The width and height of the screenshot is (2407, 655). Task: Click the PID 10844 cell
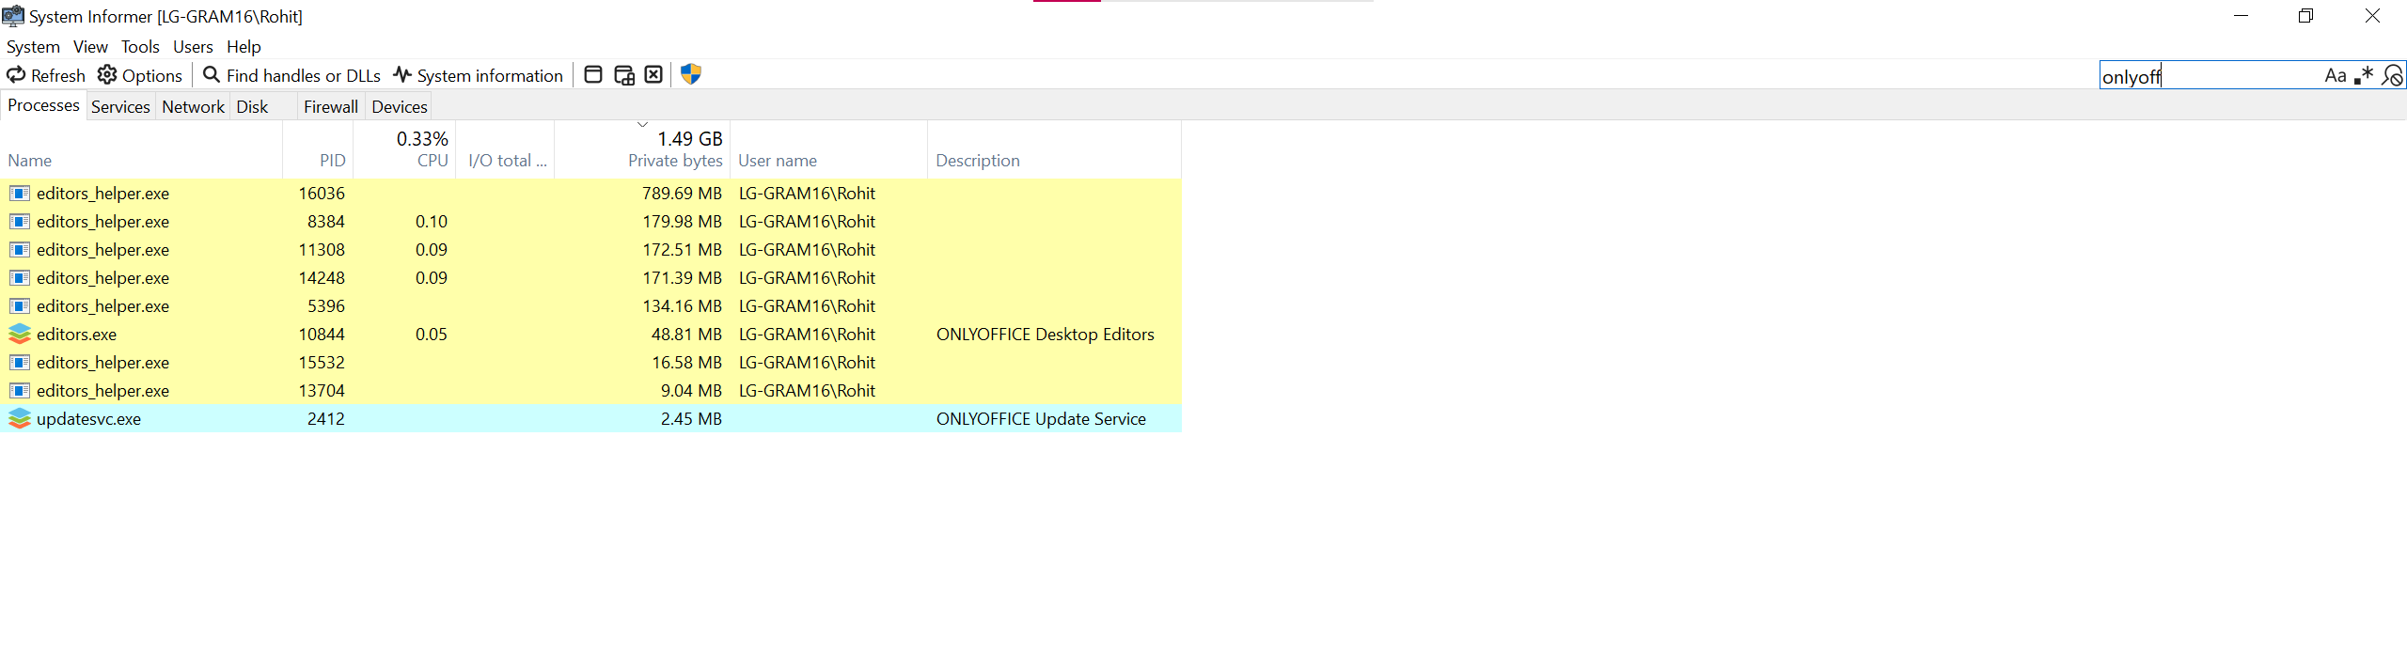(322, 335)
